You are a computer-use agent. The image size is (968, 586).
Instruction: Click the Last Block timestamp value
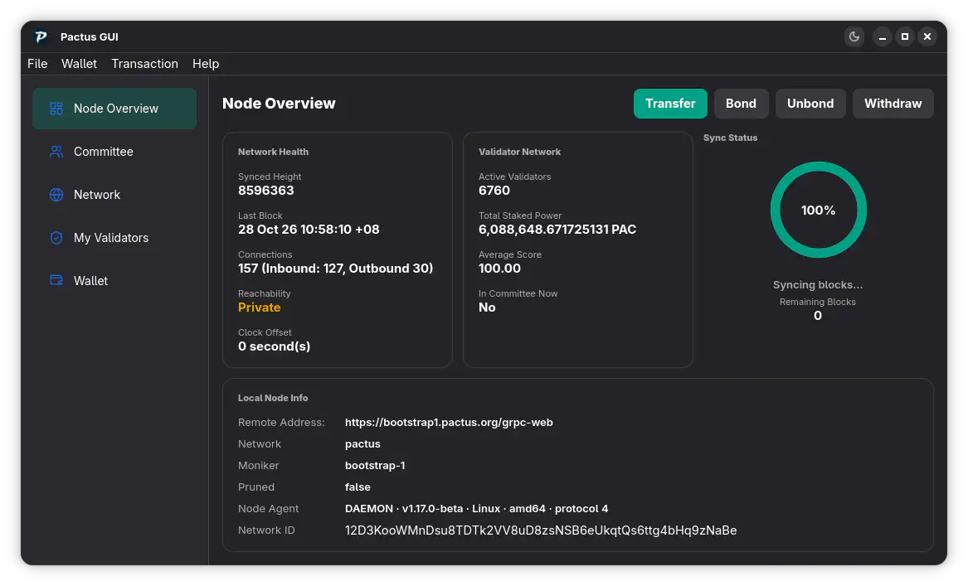[x=309, y=230]
